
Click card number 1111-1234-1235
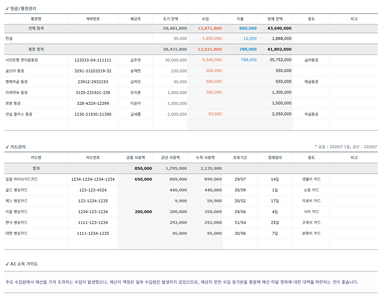tap(93, 233)
